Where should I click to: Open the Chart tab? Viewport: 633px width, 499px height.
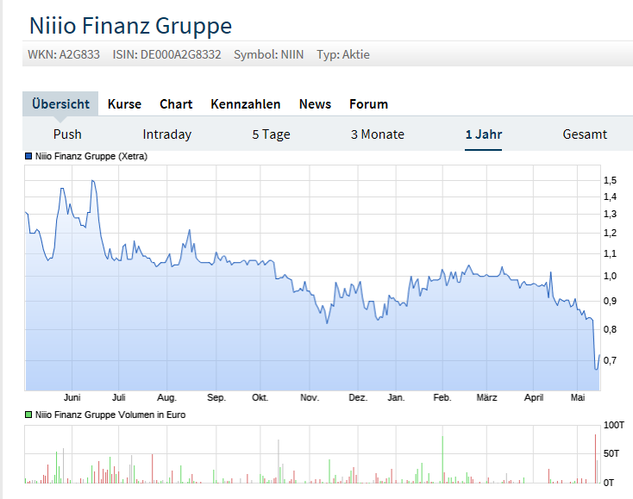point(176,104)
